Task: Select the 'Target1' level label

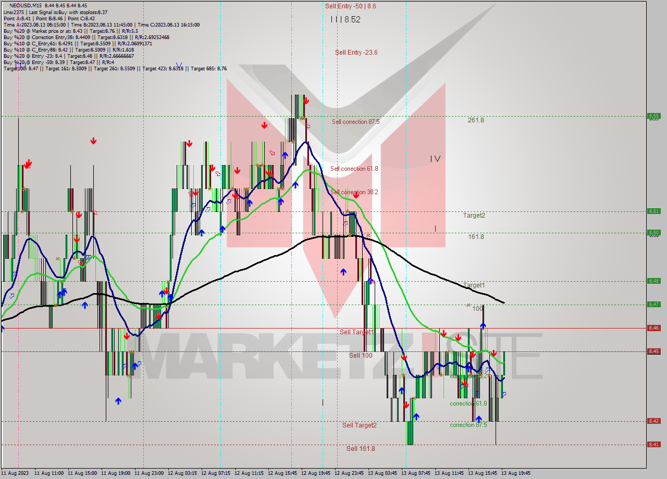Action: pos(474,285)
